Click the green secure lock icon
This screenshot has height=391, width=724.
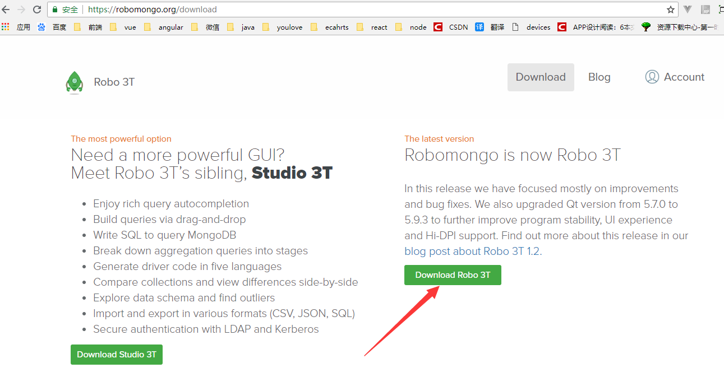point(56,10)
